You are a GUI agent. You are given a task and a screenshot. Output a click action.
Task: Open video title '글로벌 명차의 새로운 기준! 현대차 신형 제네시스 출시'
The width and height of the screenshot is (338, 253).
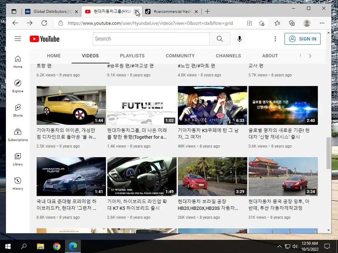pyautogui.click(x=279, y=134)
